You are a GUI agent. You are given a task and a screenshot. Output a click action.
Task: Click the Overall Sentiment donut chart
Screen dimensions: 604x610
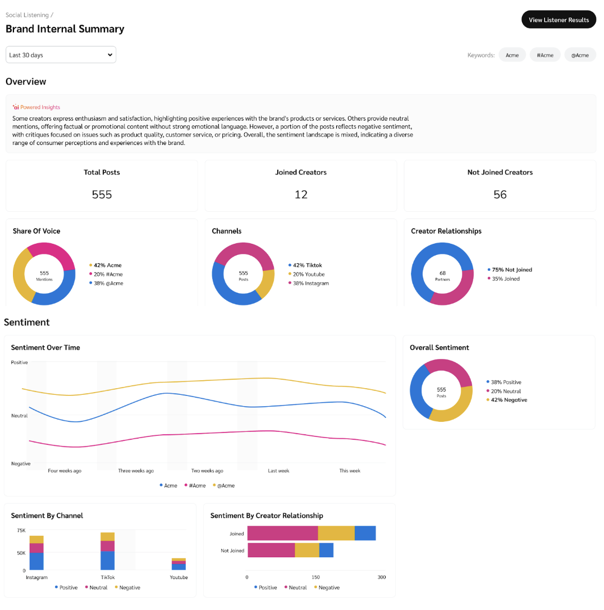(x=441, y=390)
